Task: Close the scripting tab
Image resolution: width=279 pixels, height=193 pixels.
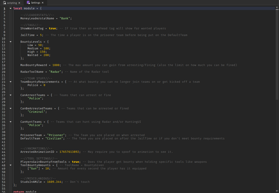Action: [x=19, y=3]
